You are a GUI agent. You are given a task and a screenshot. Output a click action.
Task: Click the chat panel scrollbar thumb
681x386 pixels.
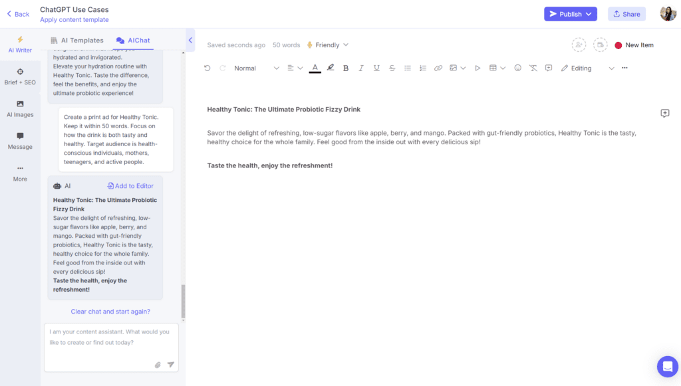click(183, 302)
